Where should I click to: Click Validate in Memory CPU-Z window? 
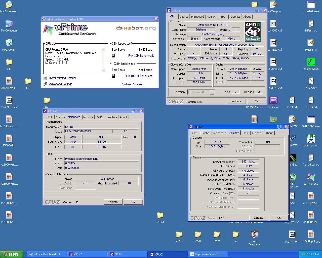click(258, 218)
